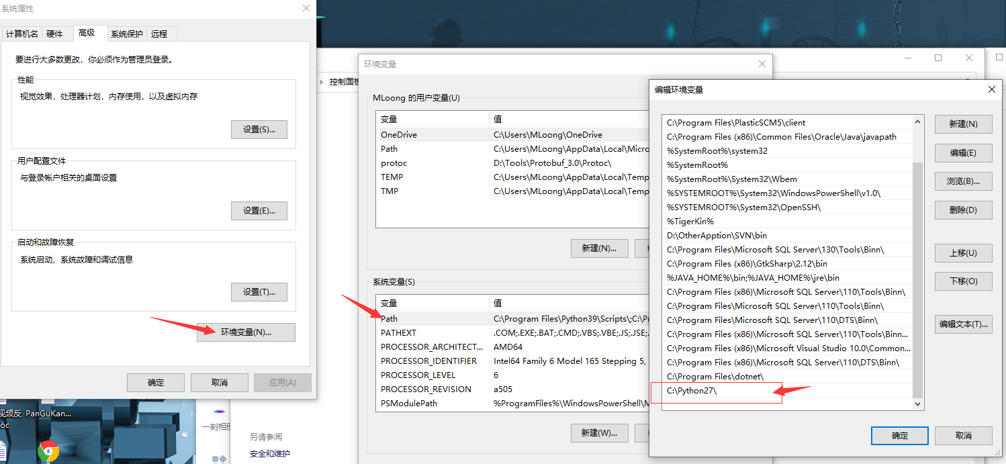
Task: Select the PROCESSOR_REVISION row
Action: click(513, 389)
